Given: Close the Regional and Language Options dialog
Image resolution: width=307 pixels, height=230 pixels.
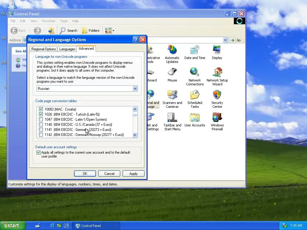Looking at the screenshot, I should pyautogui.click(x=143, y=40).
